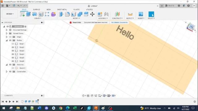The image size is (198, 111).
Task: Open the MODIFY dropdown menu
Action: [76, 18]
